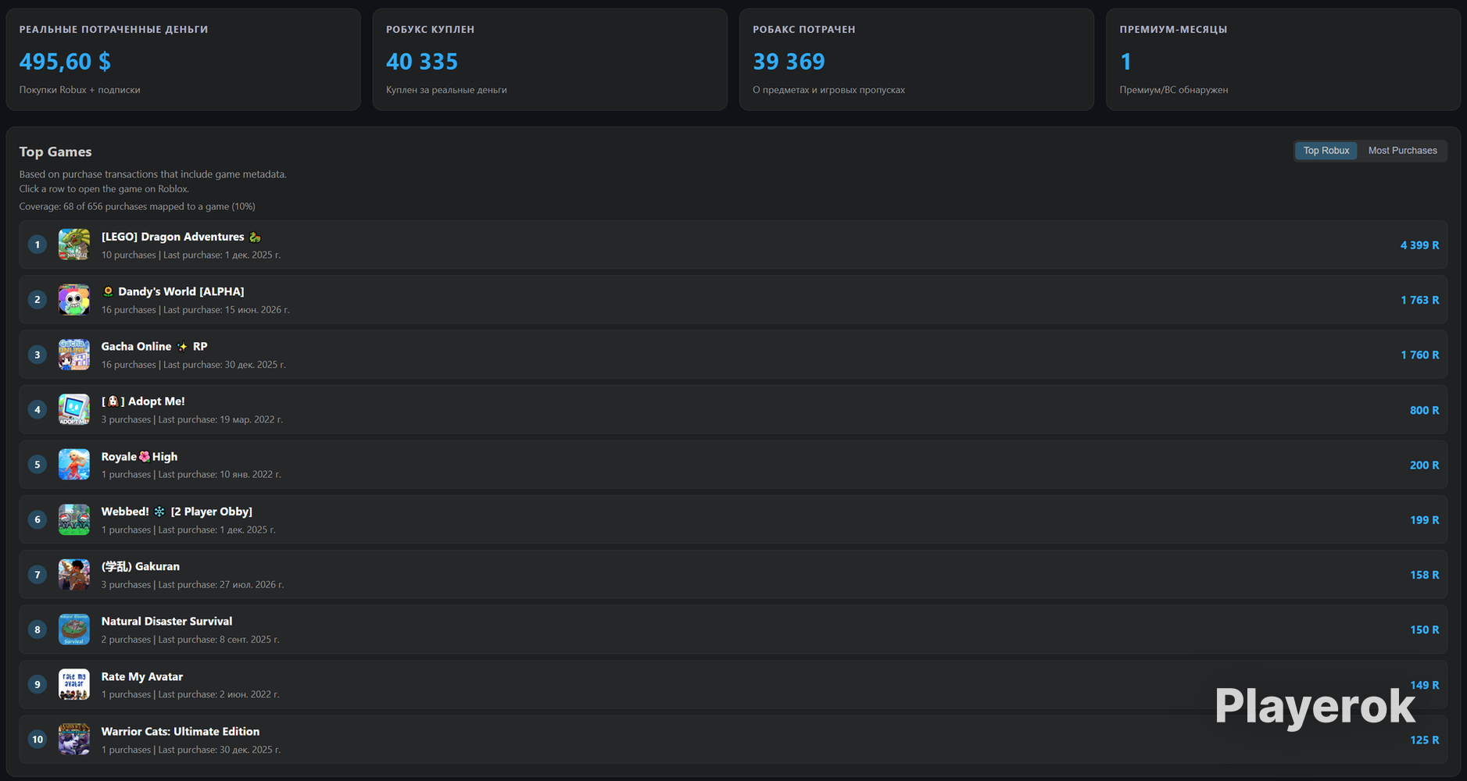The image size is (1467, 781).
Task: Open the Natural Disaster Survival title
Action: pyautogui.click(x=166, y=621)
